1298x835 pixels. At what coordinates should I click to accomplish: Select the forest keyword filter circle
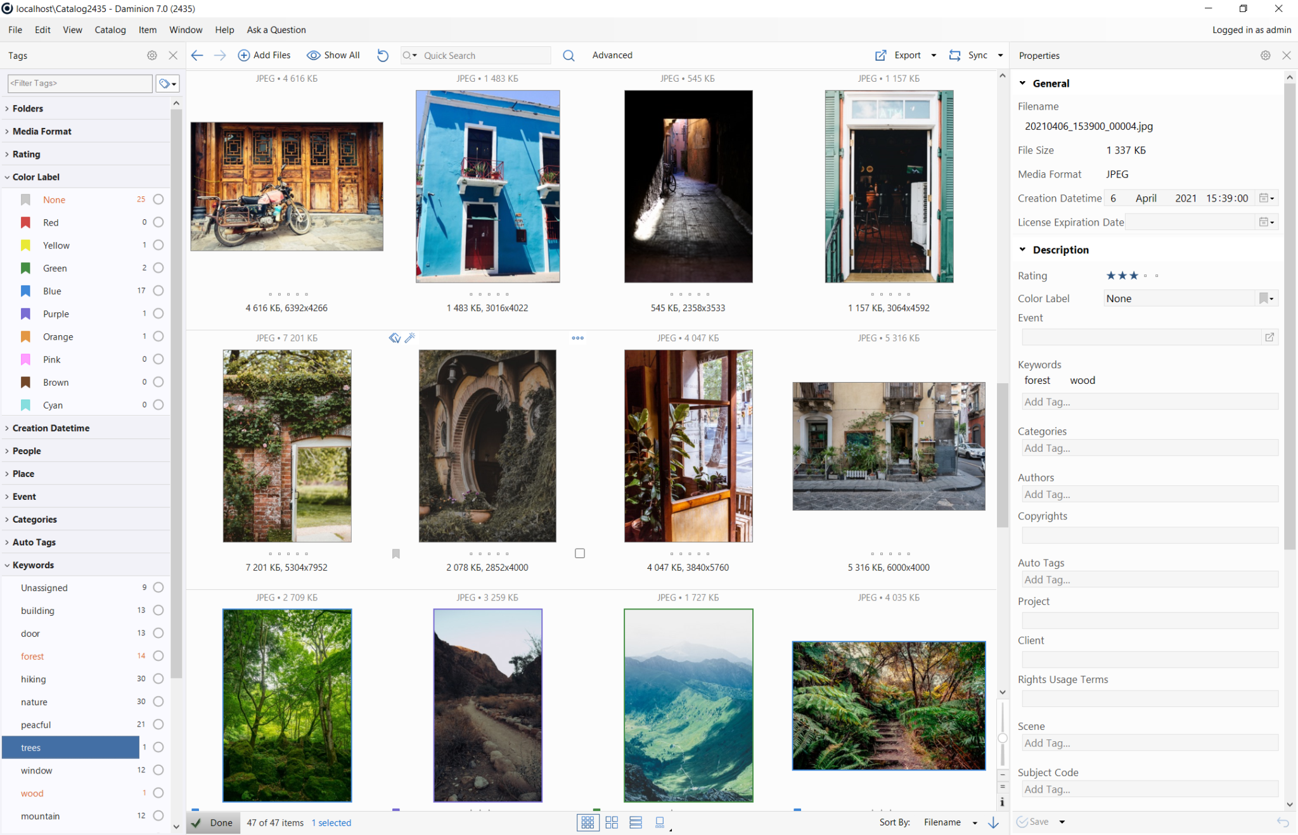[158, 656]
